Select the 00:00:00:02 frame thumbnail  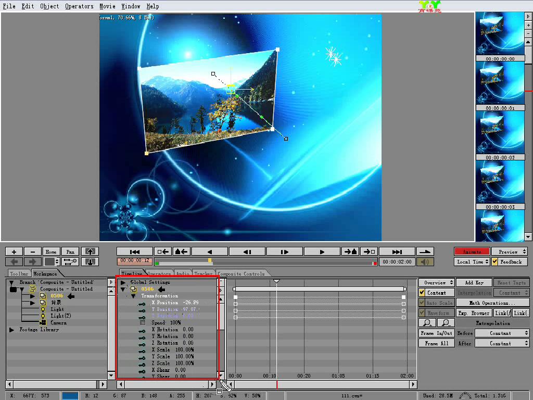pos(500,133)
